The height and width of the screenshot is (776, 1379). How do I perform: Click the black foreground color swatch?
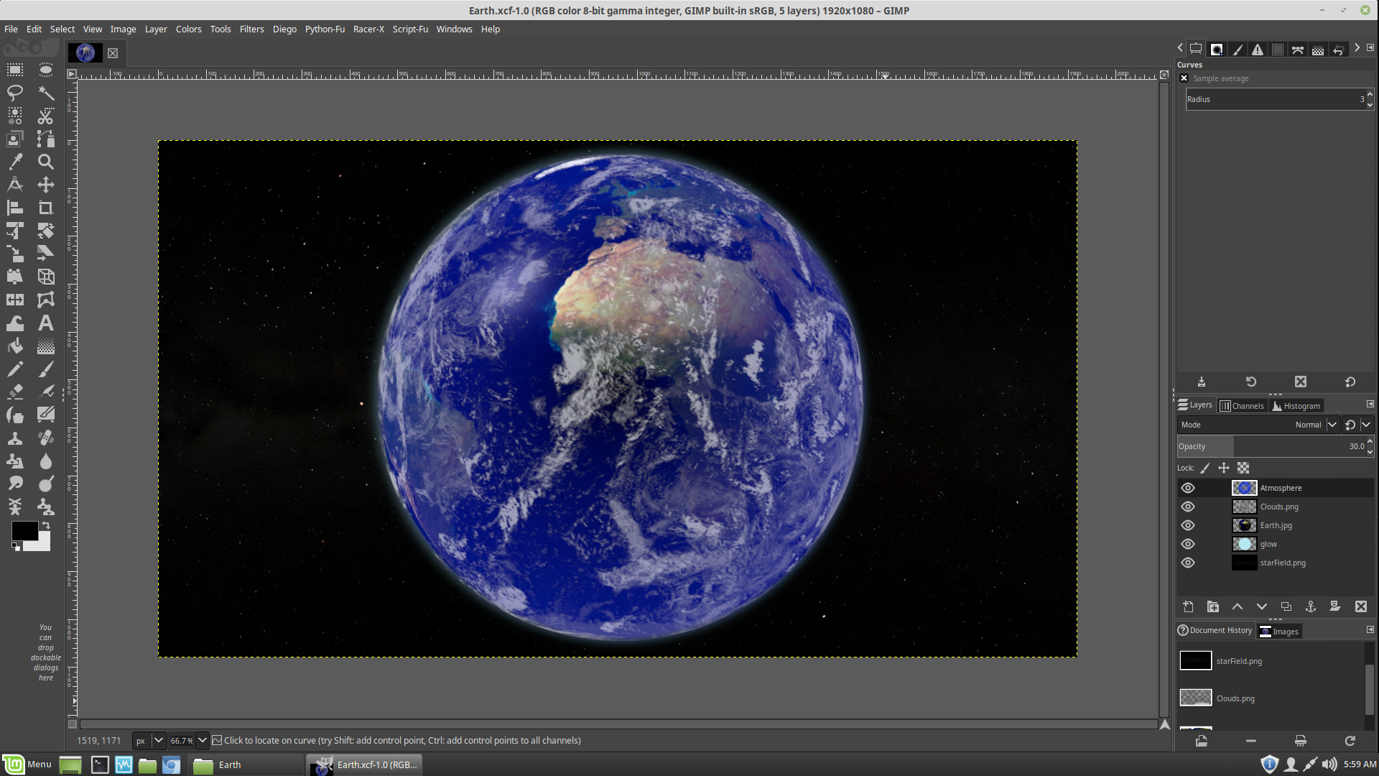pyautogui.click(x=24, y=531)
